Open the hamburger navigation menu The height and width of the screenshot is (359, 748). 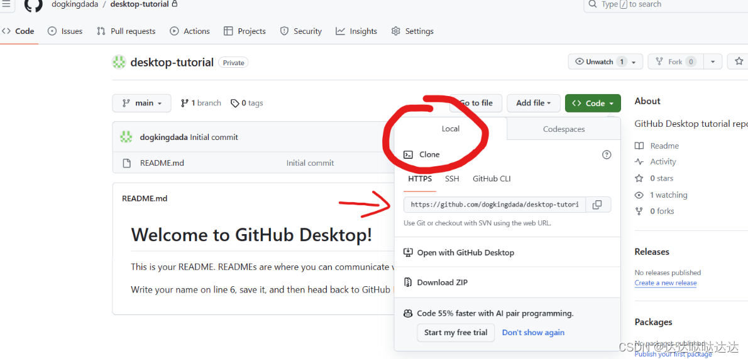pos(6,4)
